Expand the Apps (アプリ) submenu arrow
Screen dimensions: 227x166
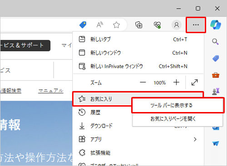pos(195,139)
